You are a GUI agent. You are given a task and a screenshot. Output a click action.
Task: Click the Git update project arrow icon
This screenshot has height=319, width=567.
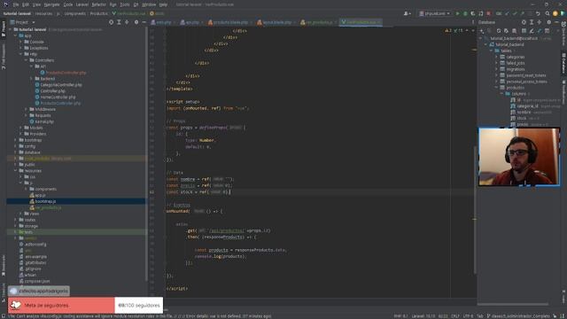507,13
